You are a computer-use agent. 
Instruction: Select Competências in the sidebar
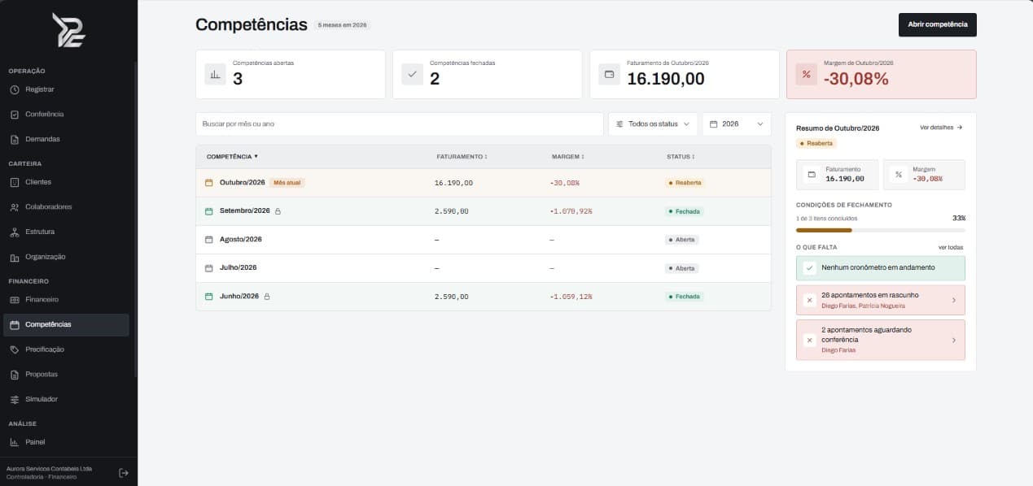pos(66,324)
